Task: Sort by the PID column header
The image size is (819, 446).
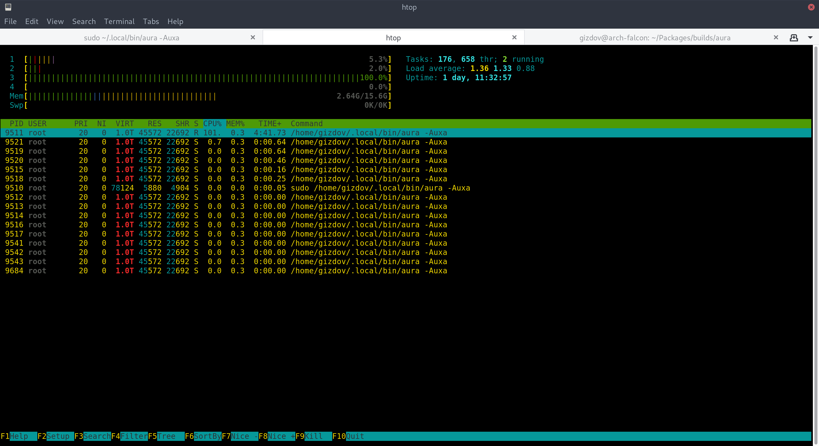Action: click(16, 123)
